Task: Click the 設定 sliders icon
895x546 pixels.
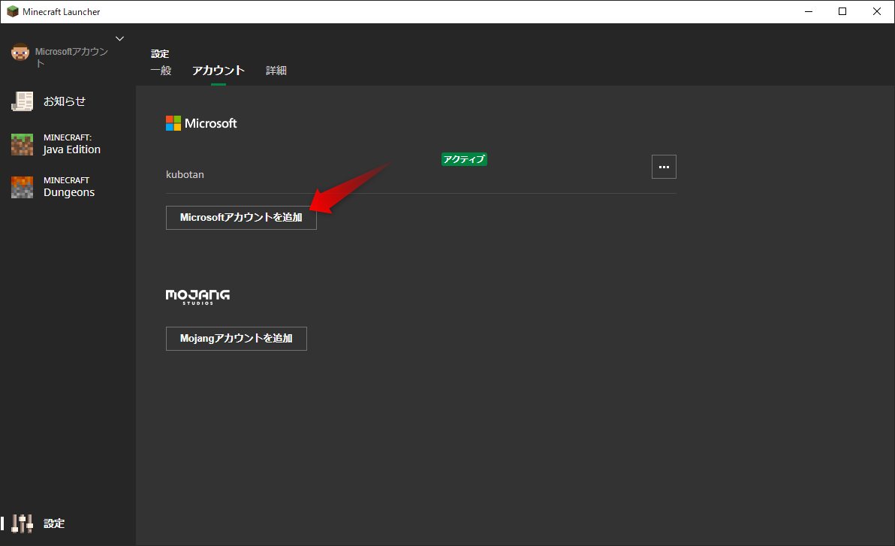Action: pyautogui.click(x=23, y=523)
